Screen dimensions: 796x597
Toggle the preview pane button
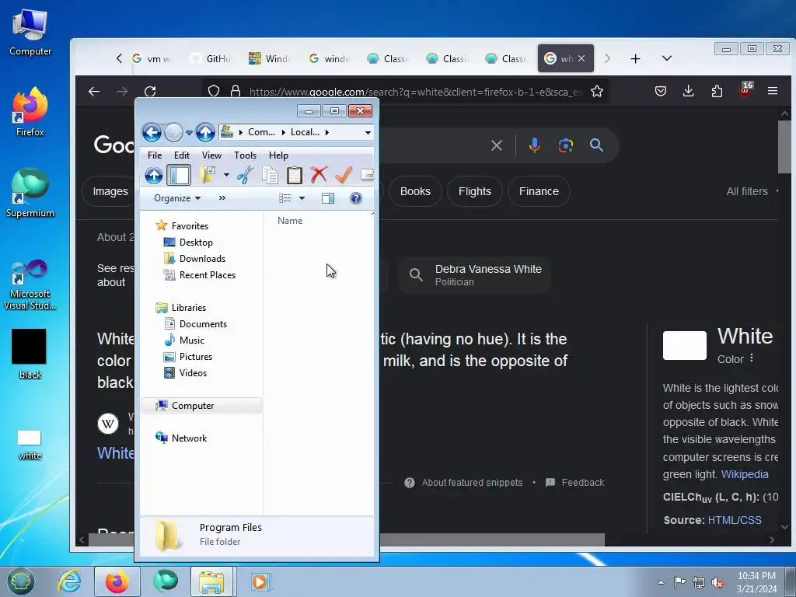click(328, 198)
